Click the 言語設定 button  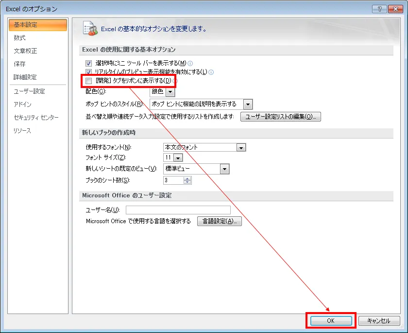(220, 221)
